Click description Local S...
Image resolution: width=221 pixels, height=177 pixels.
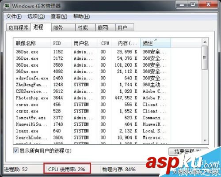154,131
